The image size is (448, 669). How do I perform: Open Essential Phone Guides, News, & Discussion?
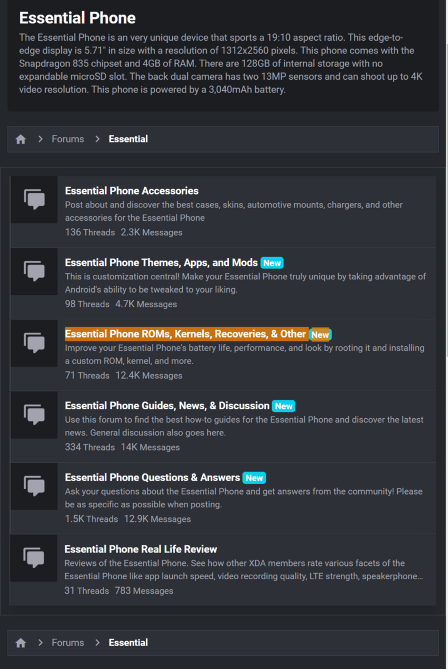[x=167, y=406]
